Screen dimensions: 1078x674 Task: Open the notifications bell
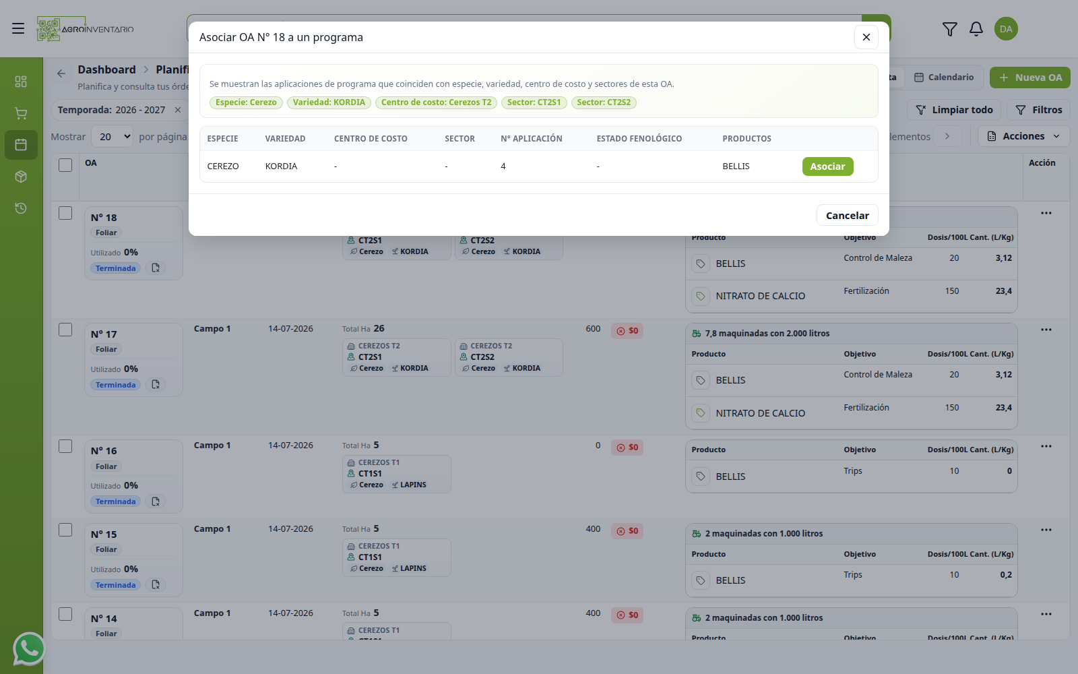click(x=976, y=29)
